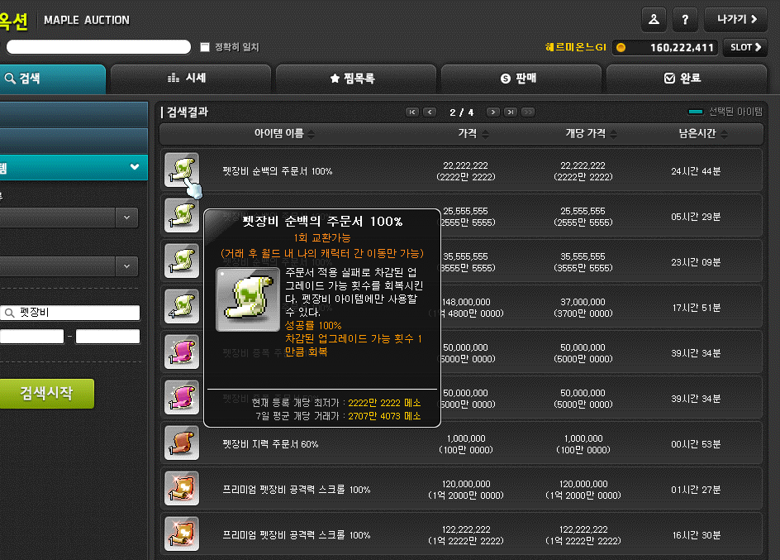Sort results by 가격 column
Viewport: 780px width, 560px height.
tap(473, 133)
